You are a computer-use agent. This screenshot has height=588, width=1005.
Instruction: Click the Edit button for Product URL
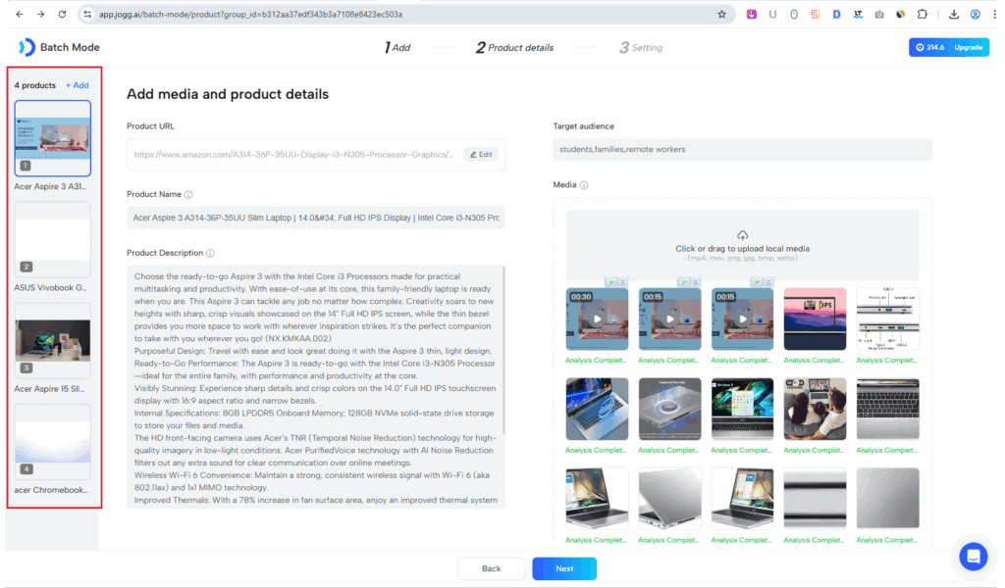pyautogui.click(x=481, y=154)
